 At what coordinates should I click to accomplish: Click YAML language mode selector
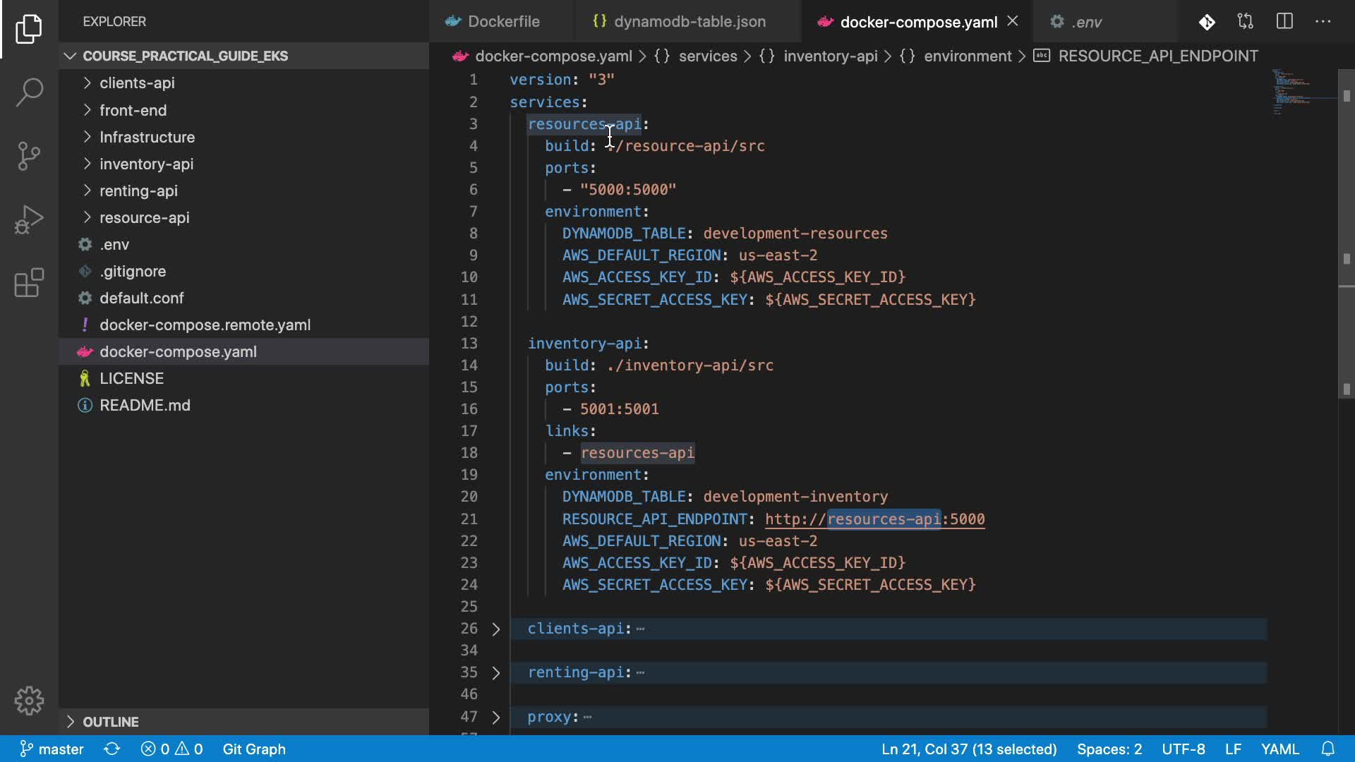pyautogui.click(x=1279, y=749)
